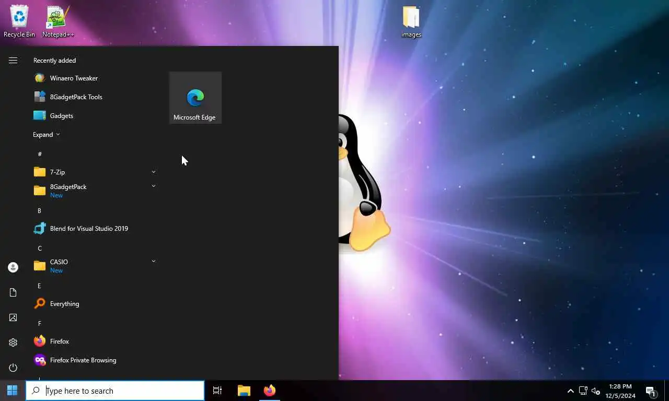Launch Blend for Visual Studio 2019
Screen dimensions: 669x401
94,229
